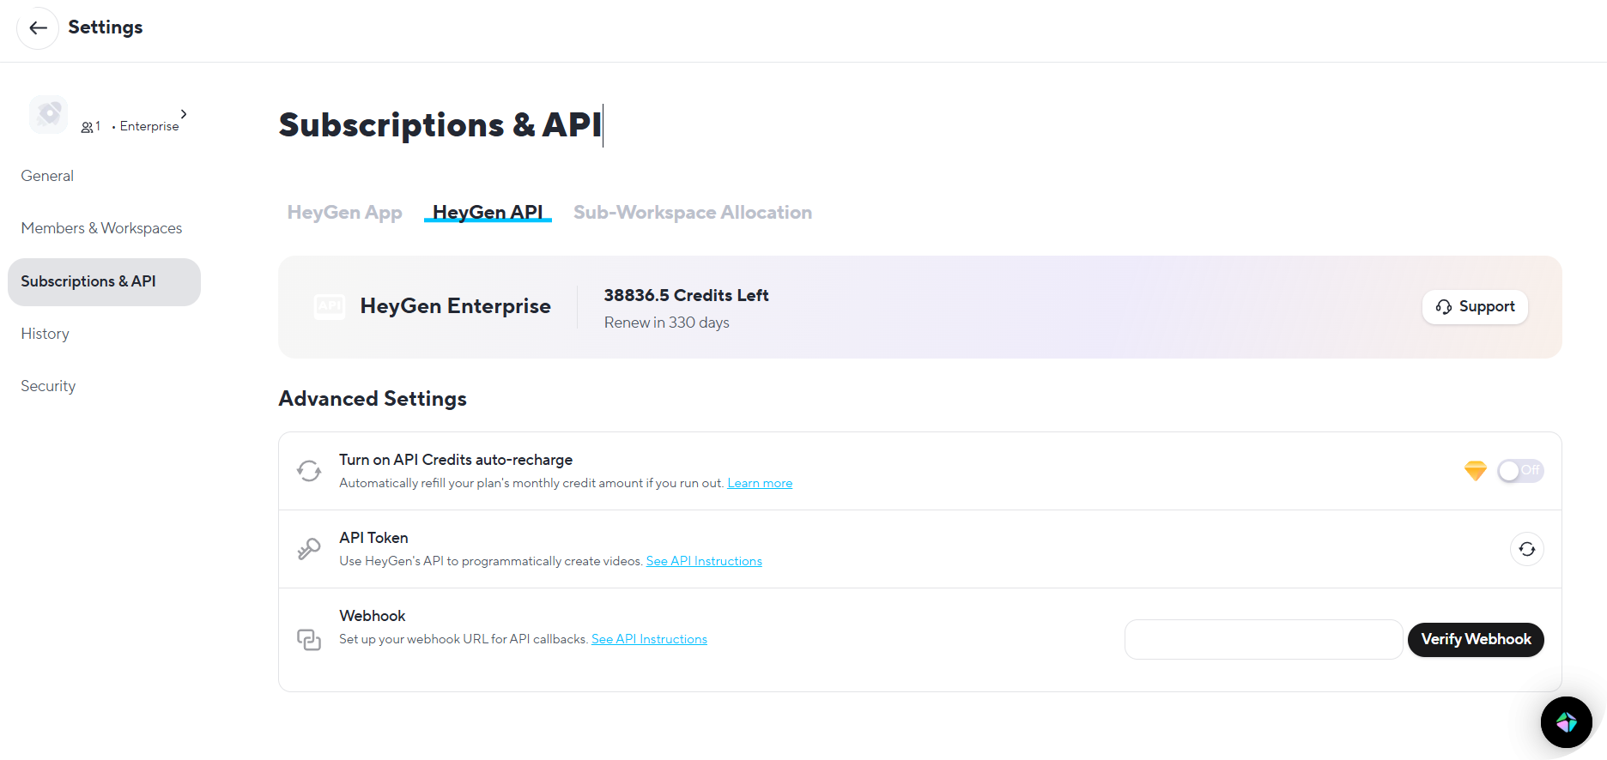Open the workspace avatar icon
1607x760 pixels.
[x=48, y=114]
